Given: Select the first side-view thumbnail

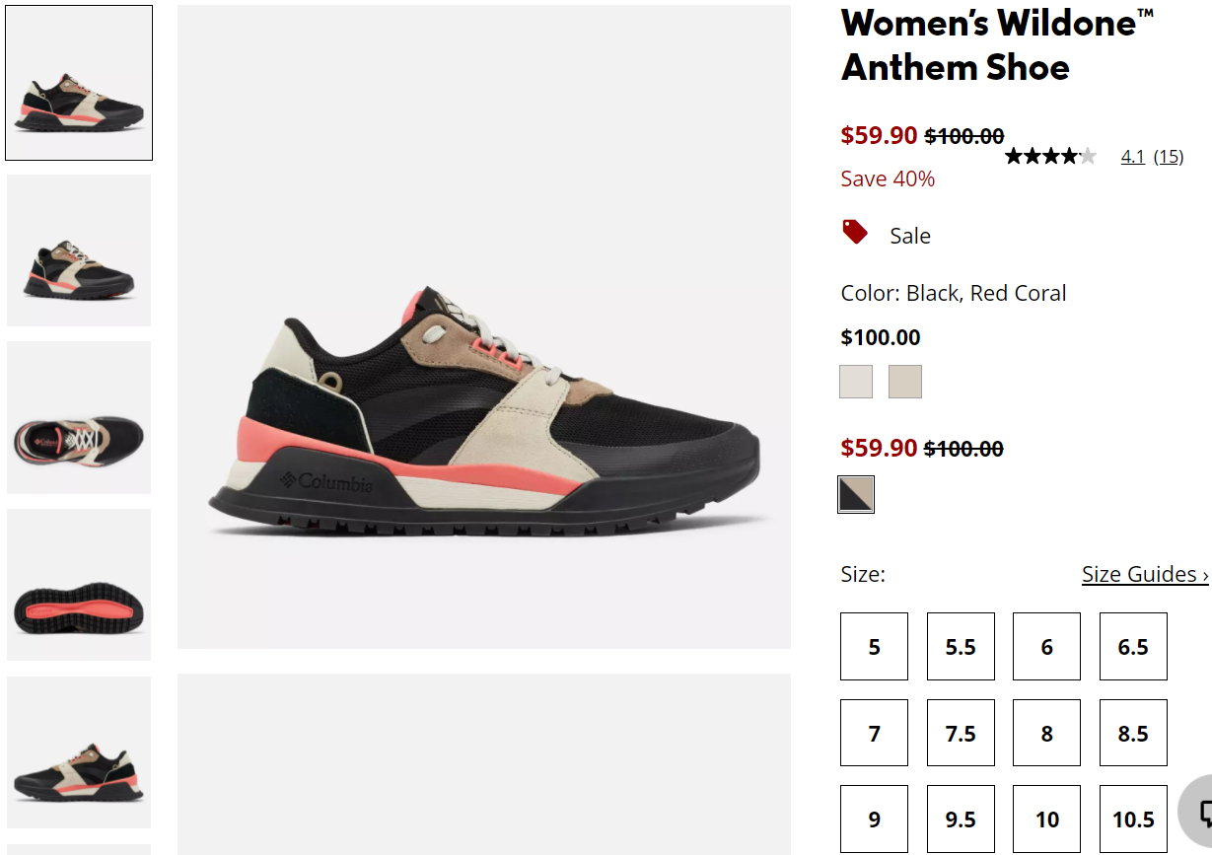Looking at the screenshot, I should (79, 83).
